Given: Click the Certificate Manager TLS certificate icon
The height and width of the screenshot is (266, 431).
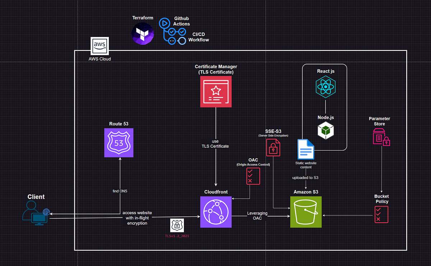Looking at the screenshot, I should [215, 92].
